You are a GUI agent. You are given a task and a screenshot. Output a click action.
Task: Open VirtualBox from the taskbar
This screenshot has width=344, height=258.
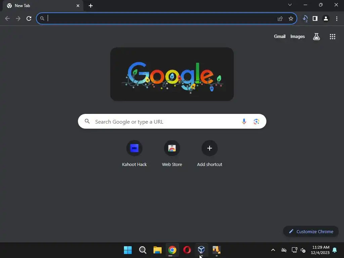(201, 250)
